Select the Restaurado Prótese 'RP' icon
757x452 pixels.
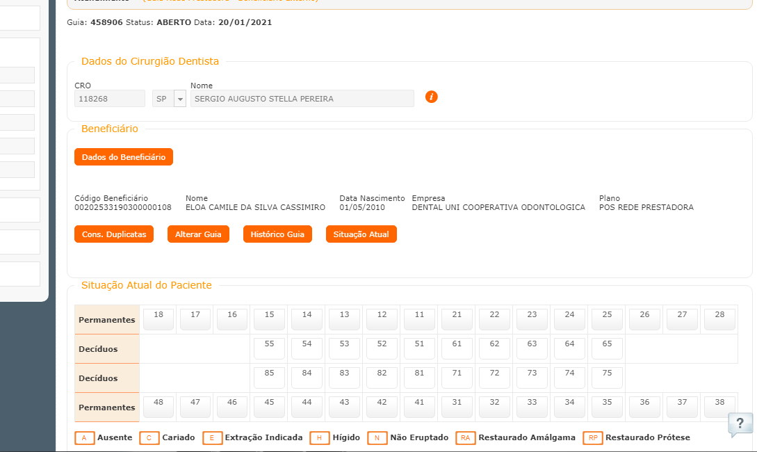pos(593,438)
